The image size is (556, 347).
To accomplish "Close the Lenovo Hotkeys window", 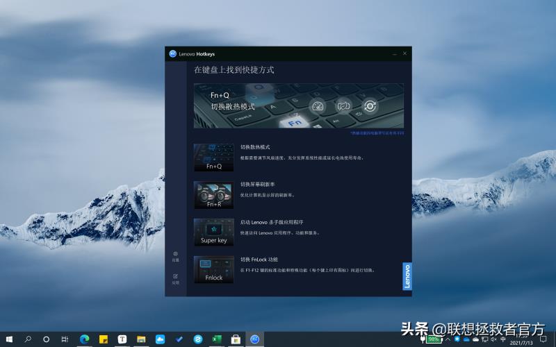I will pos(405,53).
